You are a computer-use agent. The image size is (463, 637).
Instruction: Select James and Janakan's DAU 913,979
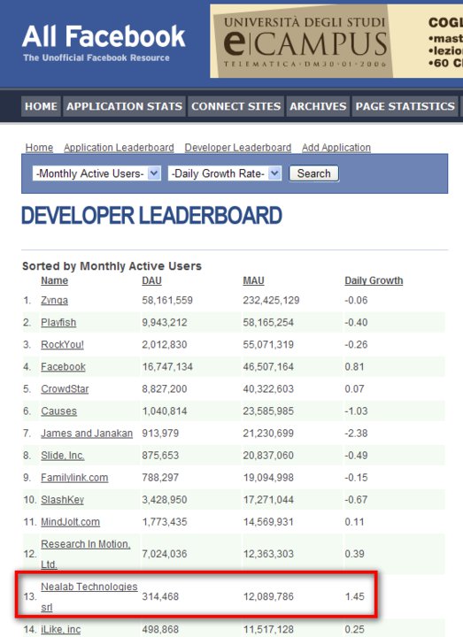tap(160, 434)
